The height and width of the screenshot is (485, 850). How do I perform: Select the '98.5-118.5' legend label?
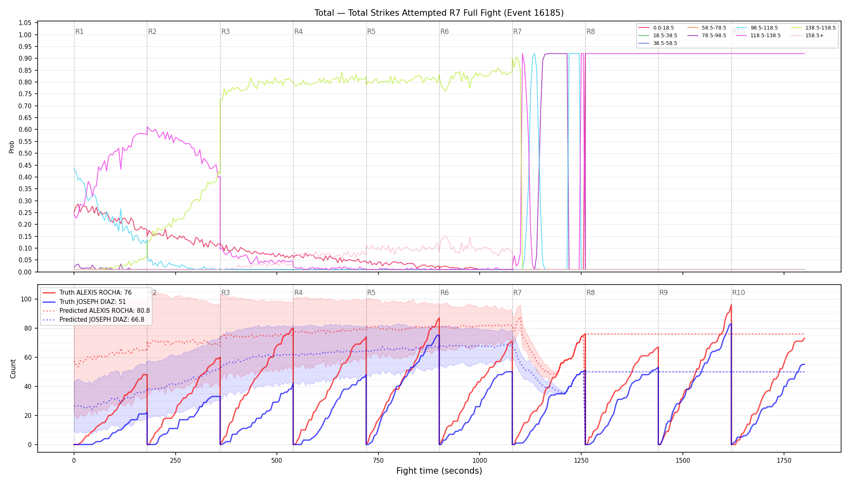pos(764,28)
